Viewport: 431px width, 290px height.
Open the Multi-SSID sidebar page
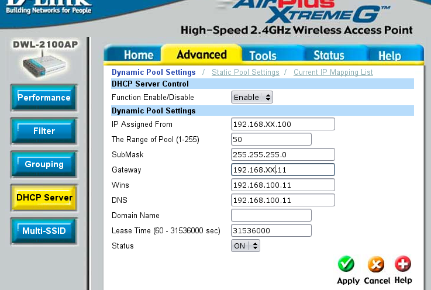click(44, 230)
